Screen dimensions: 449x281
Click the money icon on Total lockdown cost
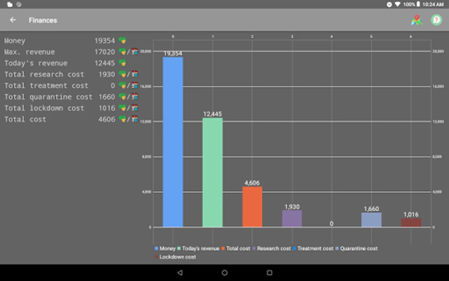tap(123, 108)
